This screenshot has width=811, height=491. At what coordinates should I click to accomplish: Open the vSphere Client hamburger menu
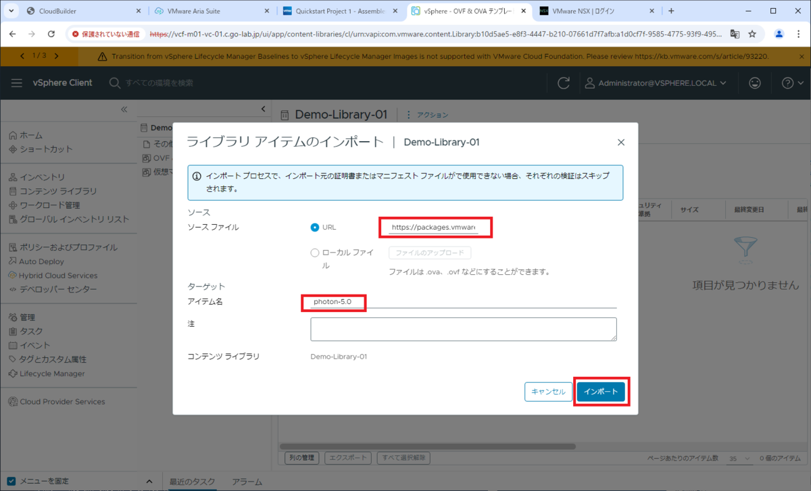point(17,83)
